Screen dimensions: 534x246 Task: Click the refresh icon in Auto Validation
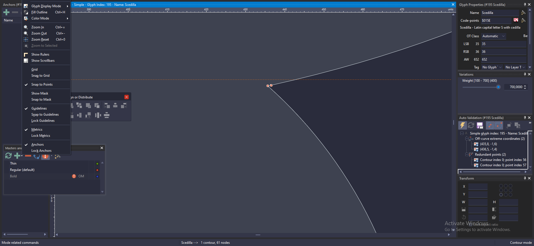[x=471, y=125]
